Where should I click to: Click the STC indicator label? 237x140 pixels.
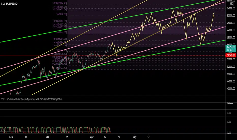click(3, 130)
